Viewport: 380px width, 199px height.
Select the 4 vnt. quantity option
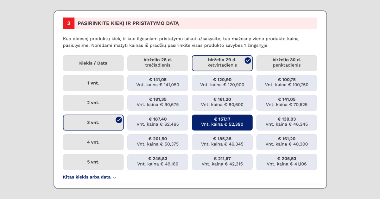[93, 142]
